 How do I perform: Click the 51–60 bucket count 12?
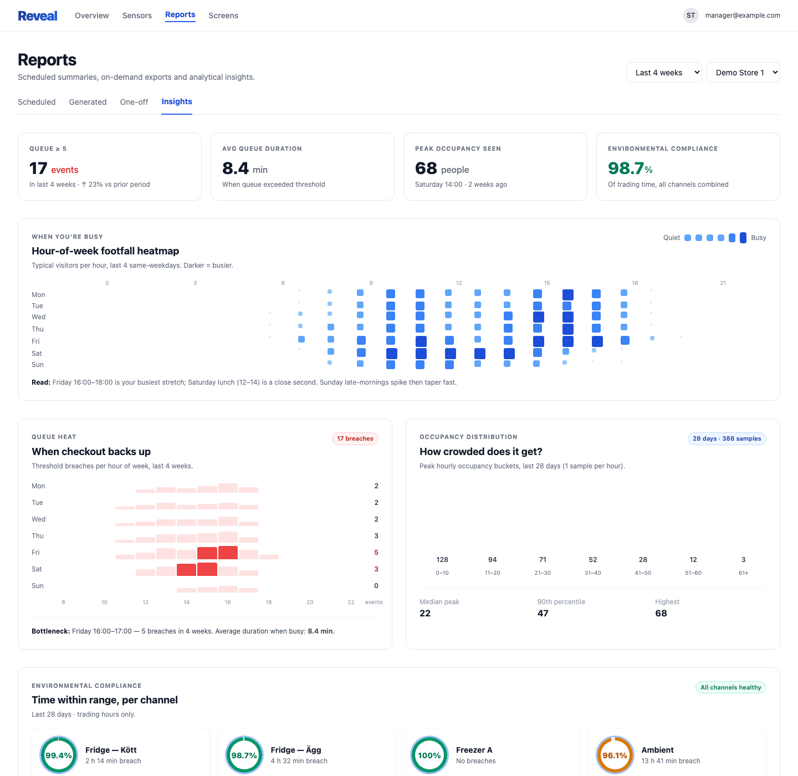click(693, 560)
